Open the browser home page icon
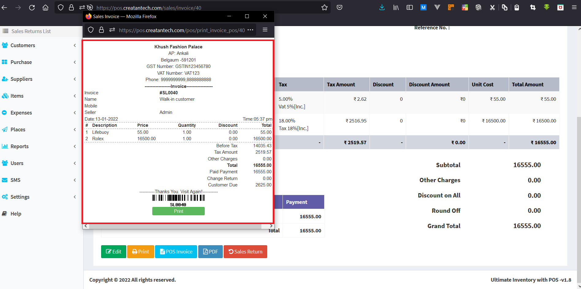This screenshot has height=289, width=581. coord(45,8)
